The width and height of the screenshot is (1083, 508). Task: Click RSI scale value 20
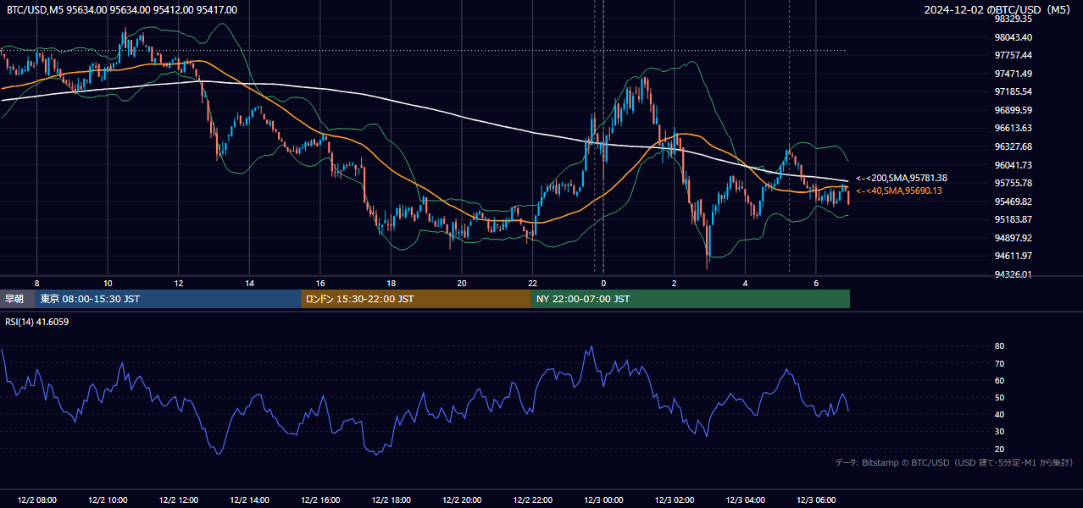[x=1000, y=449]
